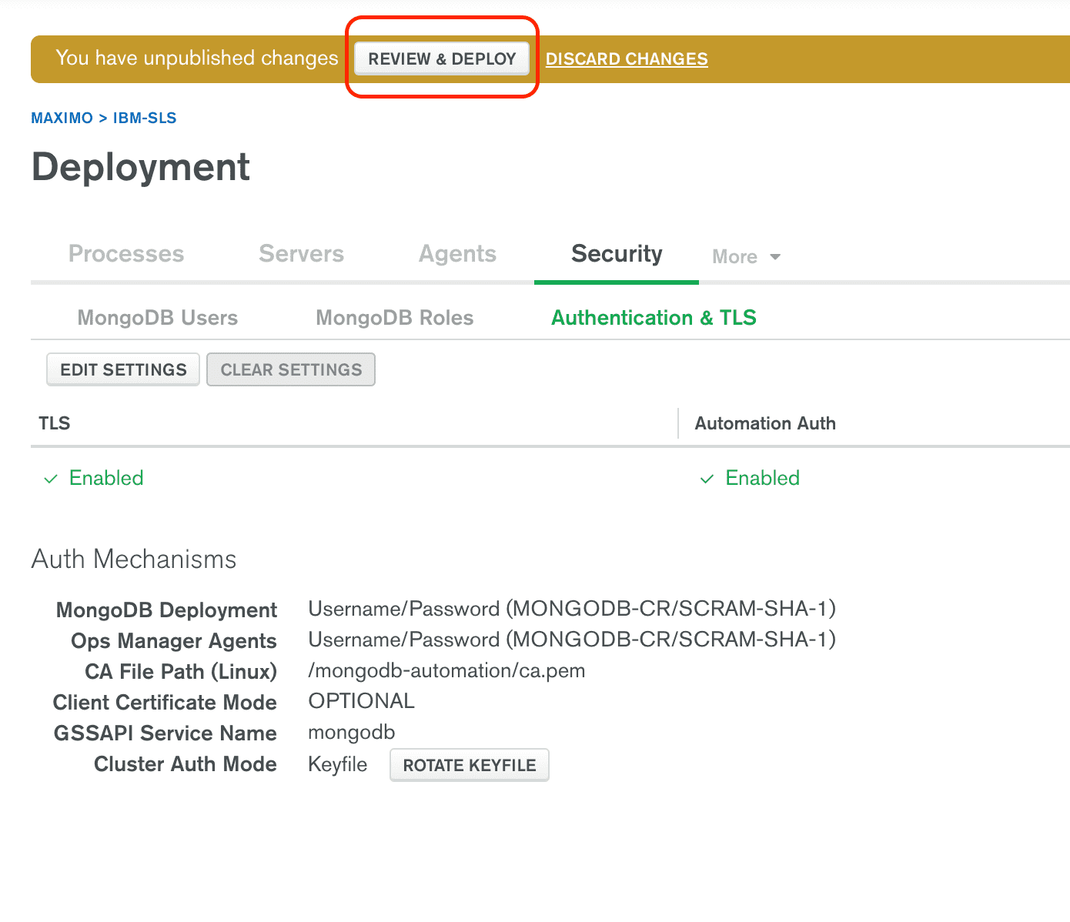Image resolution: width=1070 pixels, height=922 pixels.
Task: Select Authentication & TLS sub-tab
Action: pos(654,318)
